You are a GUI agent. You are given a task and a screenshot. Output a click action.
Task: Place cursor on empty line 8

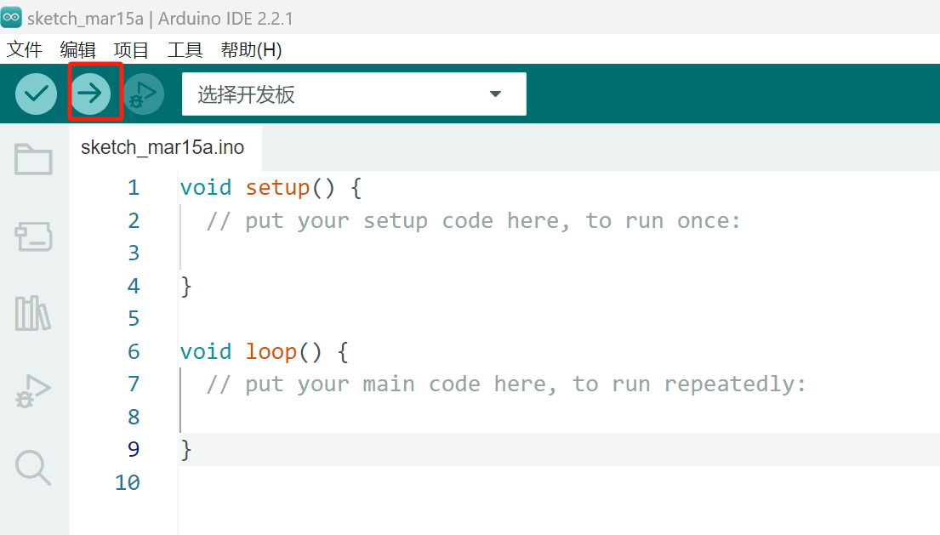tap(559, 417)
